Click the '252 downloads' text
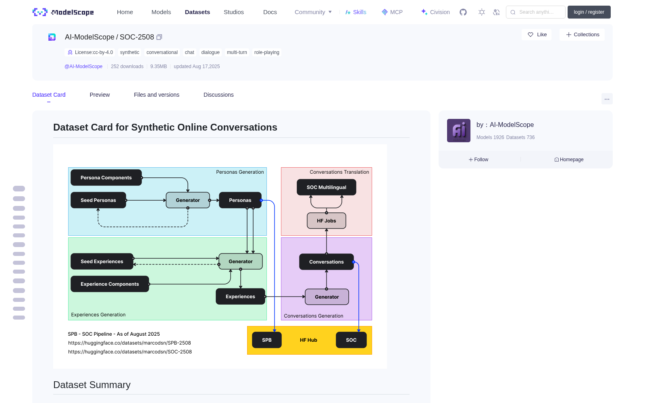 (127, 66)
